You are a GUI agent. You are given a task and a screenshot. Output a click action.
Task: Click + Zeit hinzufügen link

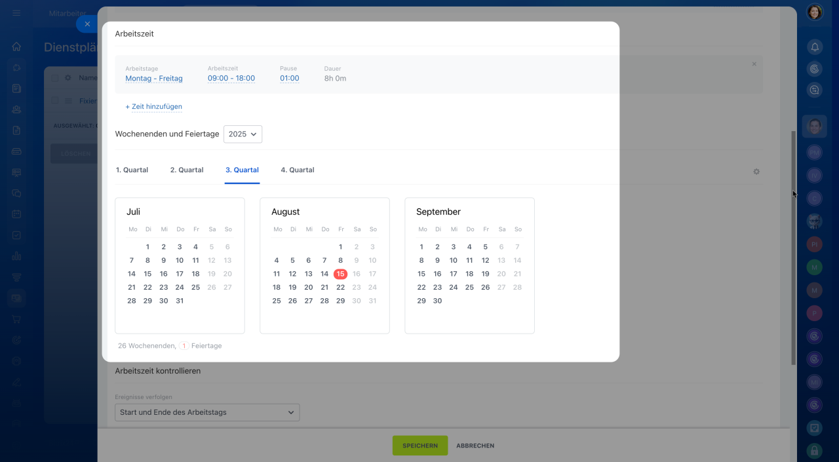(x=153, y=106)
